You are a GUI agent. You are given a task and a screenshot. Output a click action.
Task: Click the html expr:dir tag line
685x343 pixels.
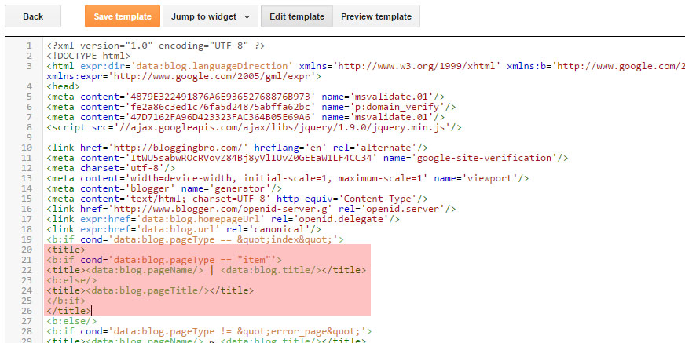point(365,67)
